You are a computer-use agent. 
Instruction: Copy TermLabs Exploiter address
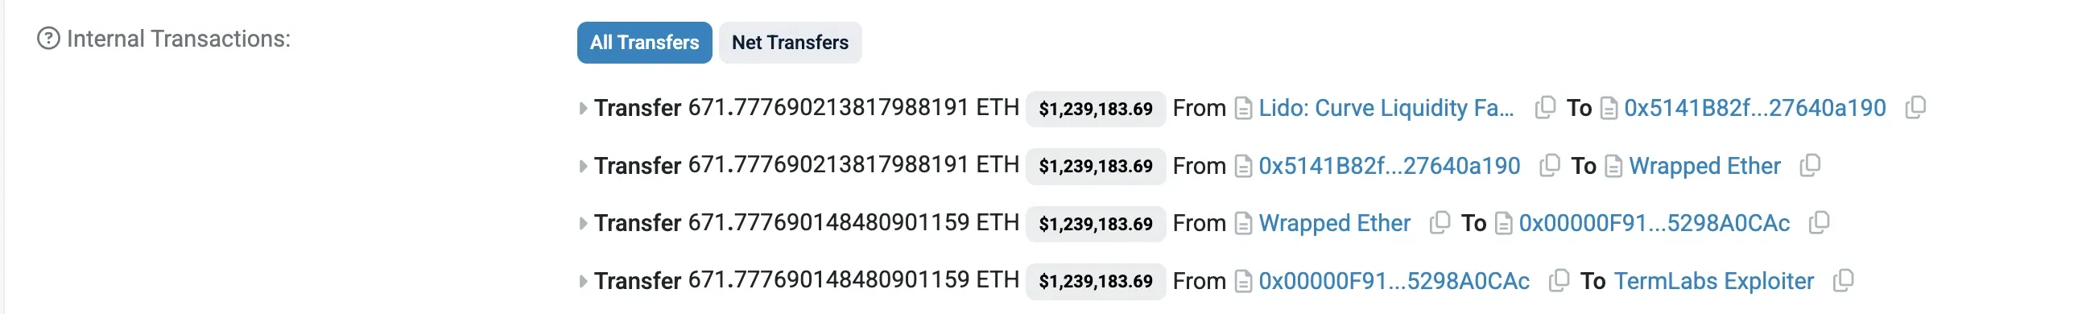[1844, 281]
